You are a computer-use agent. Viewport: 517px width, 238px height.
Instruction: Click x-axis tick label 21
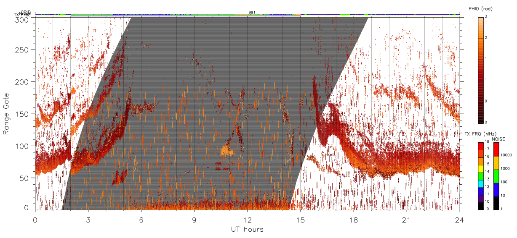tap(407, 220)
